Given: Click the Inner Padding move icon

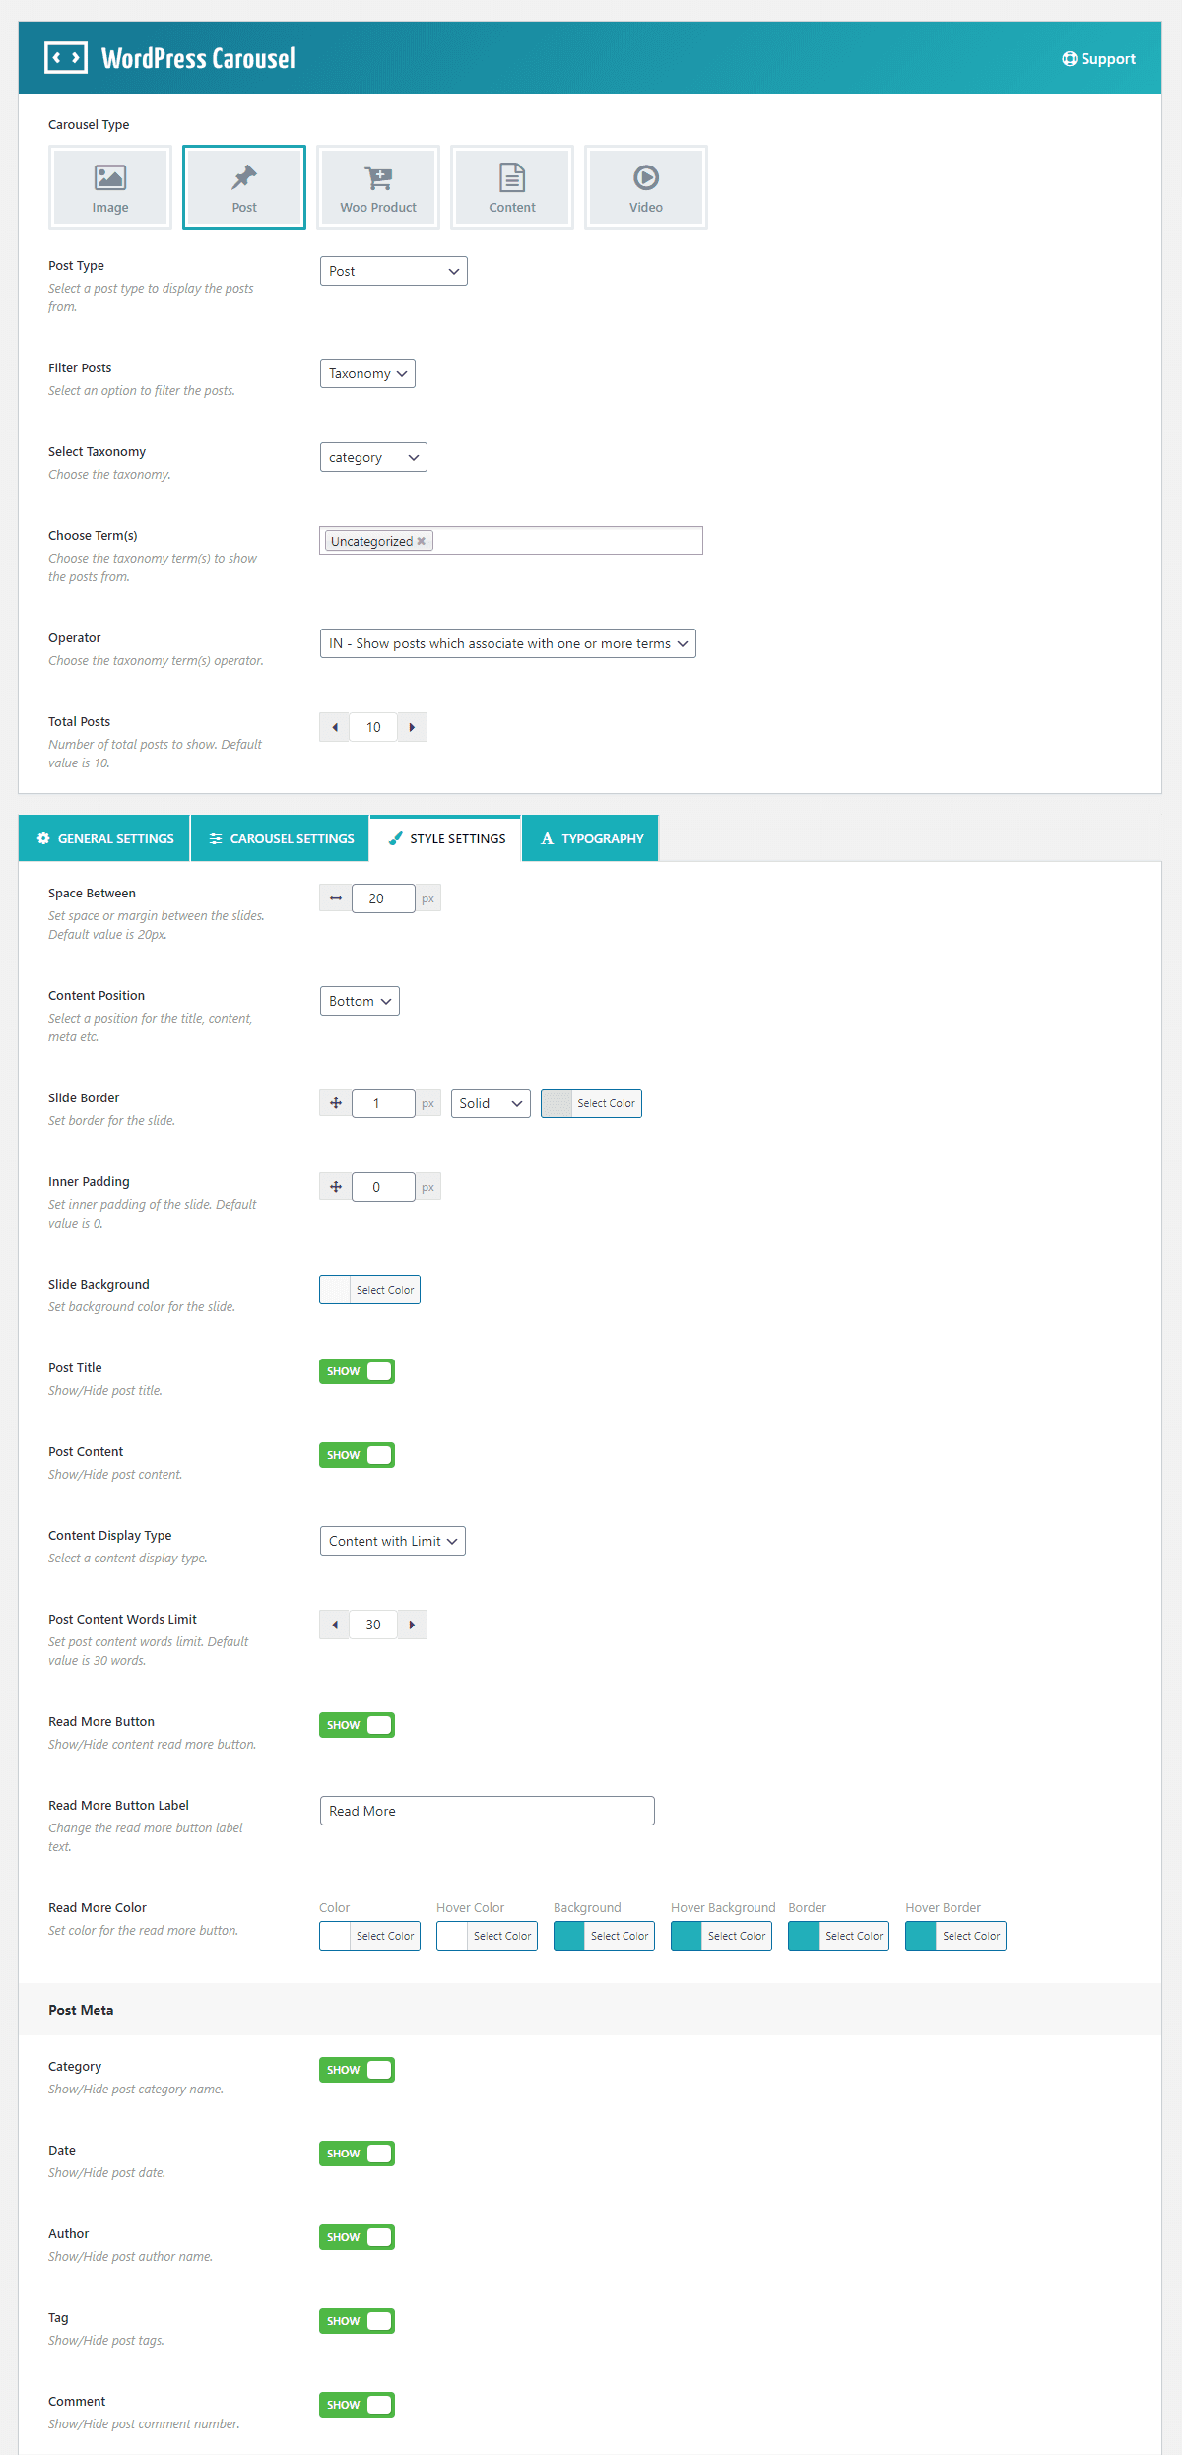Looking at the screenshot, I should tap(336, 1187).
